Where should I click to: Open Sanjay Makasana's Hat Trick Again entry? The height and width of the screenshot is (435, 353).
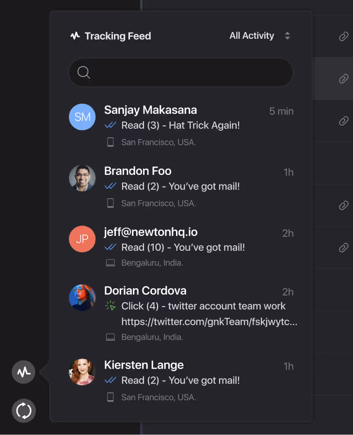click(181, 125)
